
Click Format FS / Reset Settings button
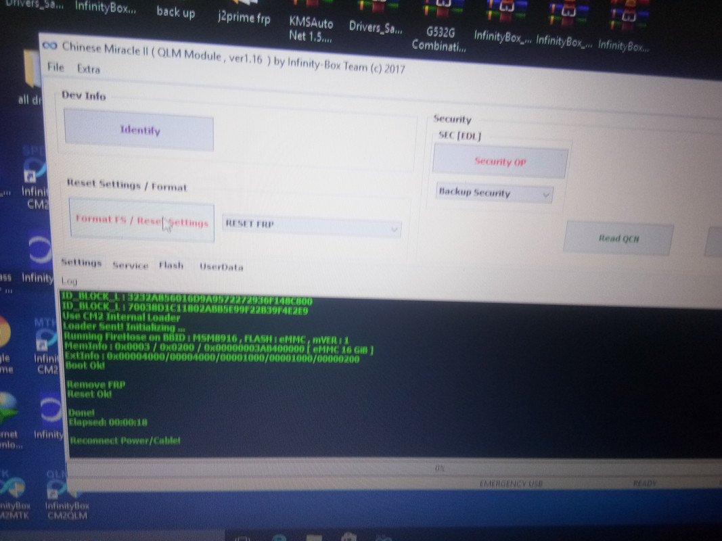tap(142, 220)
